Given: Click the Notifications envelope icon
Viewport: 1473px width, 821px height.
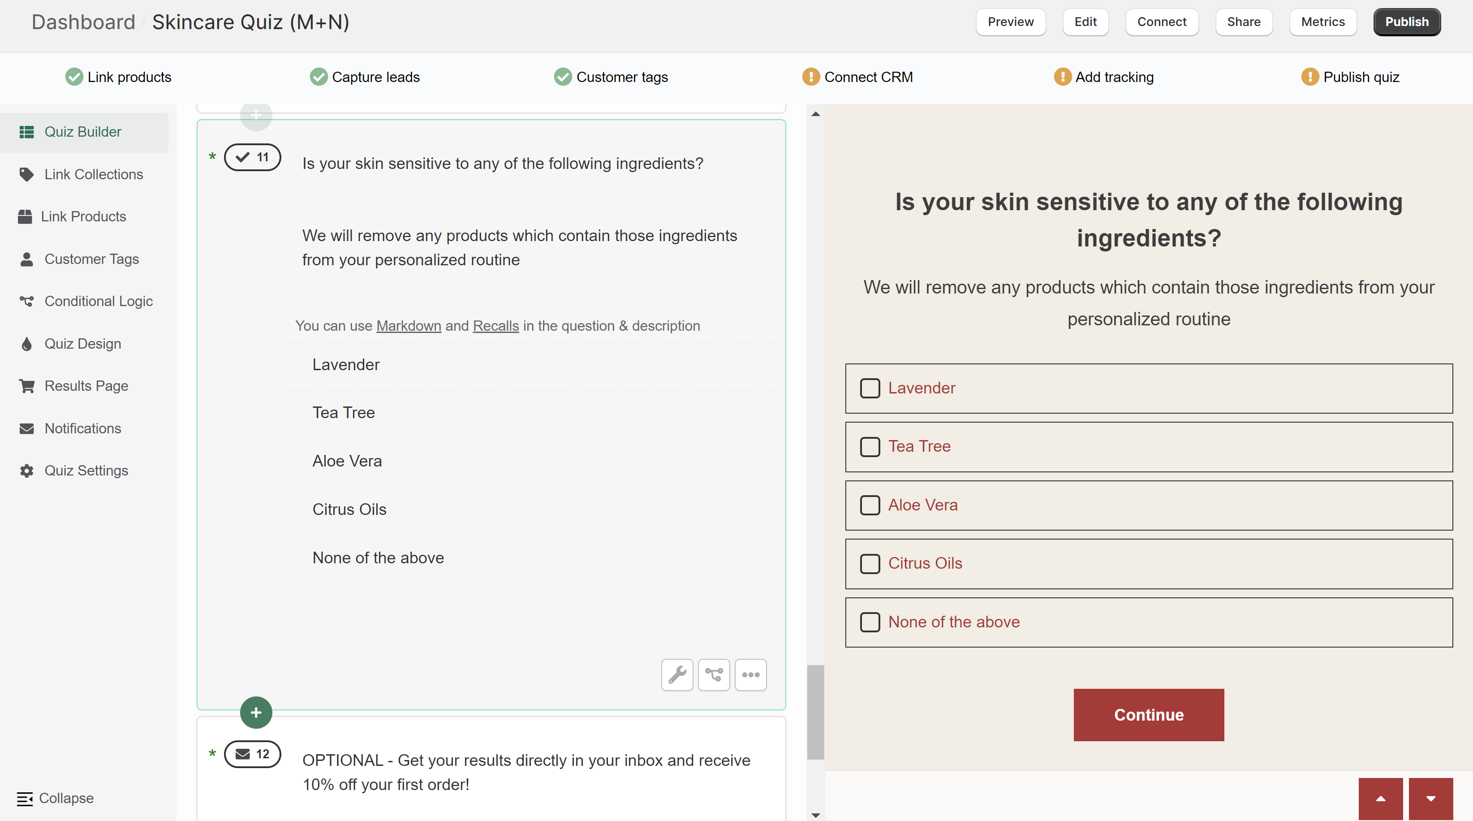Looking at the screenshot, I should [x=26, y=428].
